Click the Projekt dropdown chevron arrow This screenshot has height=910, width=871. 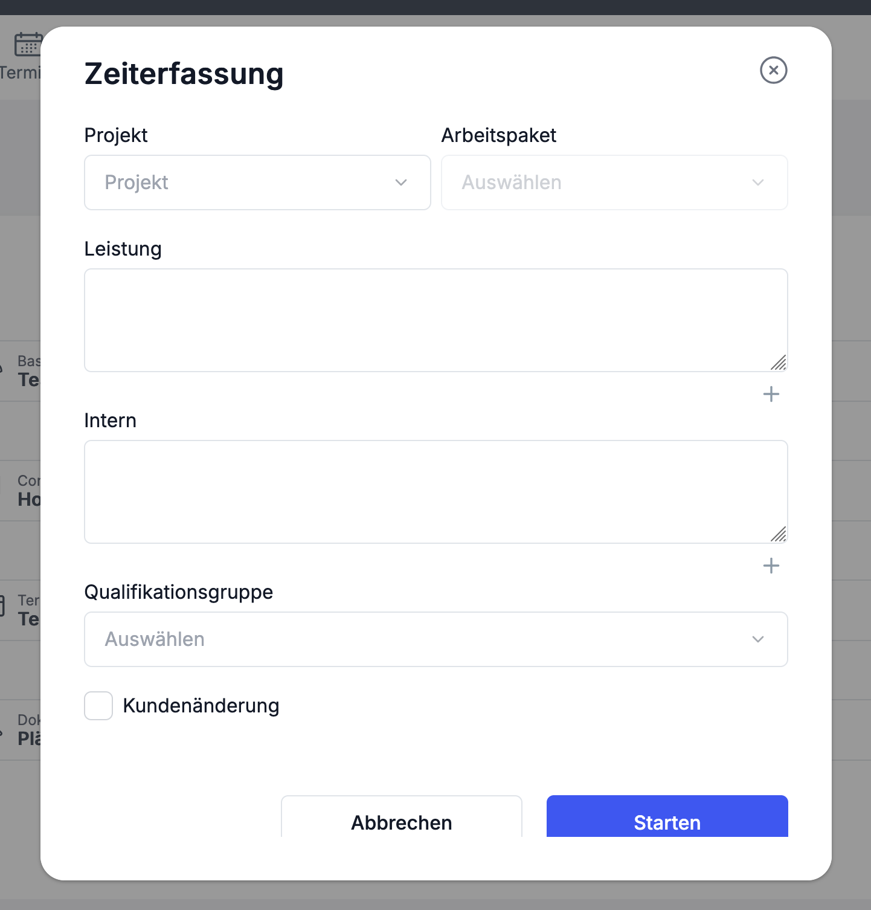click(401, 182)
